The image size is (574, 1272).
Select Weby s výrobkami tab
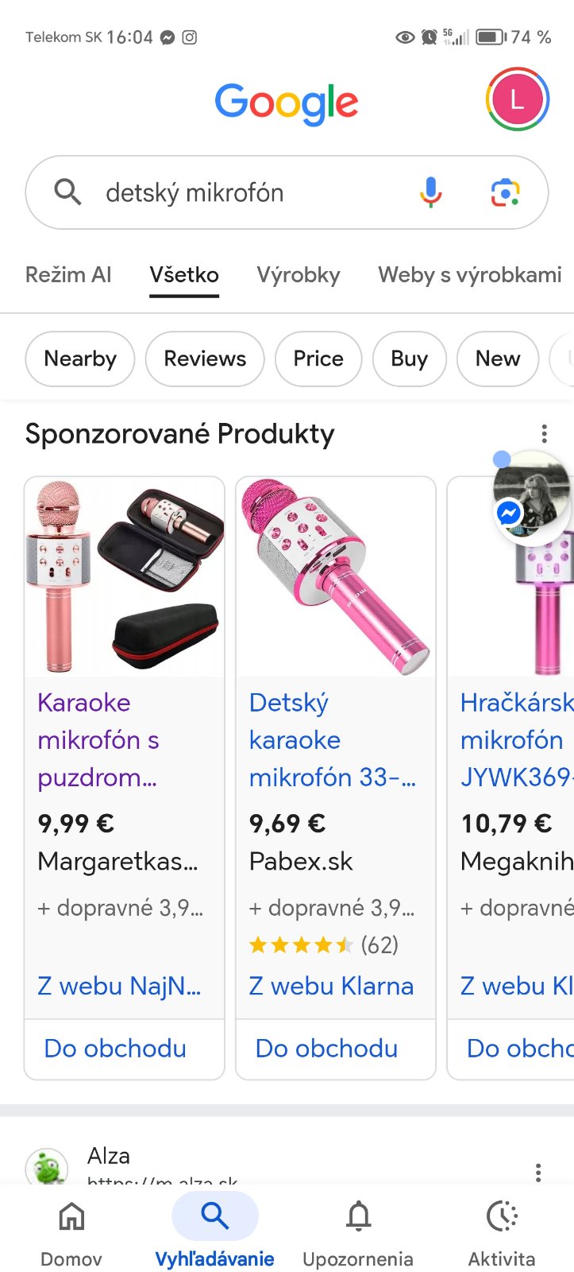tap(470, 275)
